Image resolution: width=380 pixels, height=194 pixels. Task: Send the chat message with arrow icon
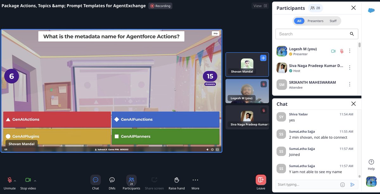click(352, 185)
